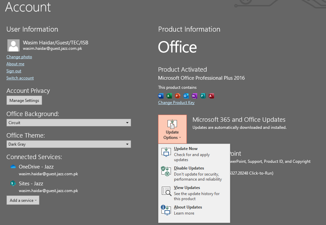Click the user profile avatar picture
This screenshot has width=326, height=225.
click(13, 45)
